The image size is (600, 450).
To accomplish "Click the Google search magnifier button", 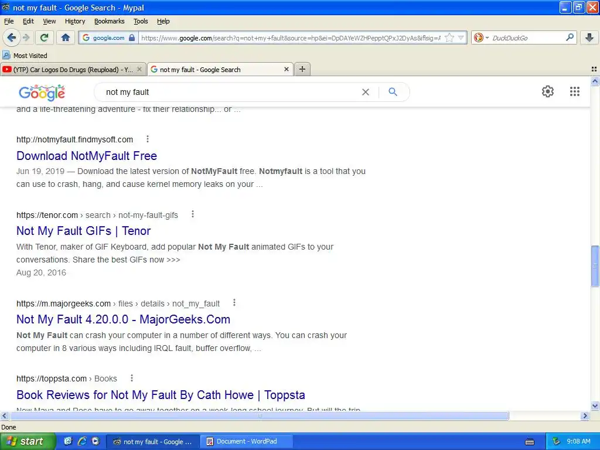I will [393, 92].
